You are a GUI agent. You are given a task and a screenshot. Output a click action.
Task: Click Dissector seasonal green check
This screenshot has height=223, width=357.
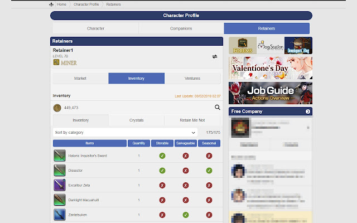209,171
